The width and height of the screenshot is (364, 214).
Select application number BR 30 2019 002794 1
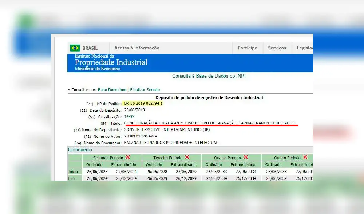(x=143, y=103)
